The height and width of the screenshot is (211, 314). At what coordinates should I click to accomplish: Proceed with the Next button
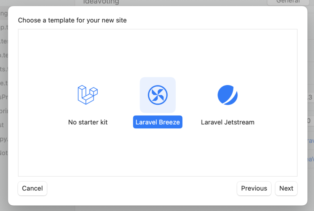286,189
